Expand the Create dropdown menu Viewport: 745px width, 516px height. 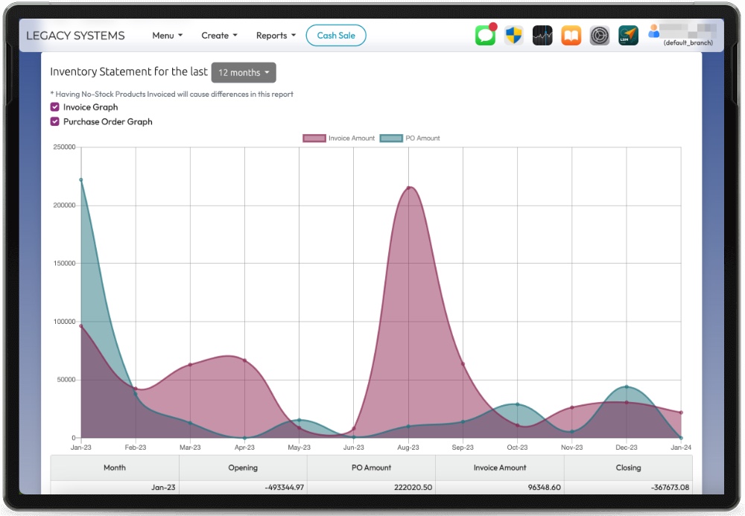click(x=219, y=36)
